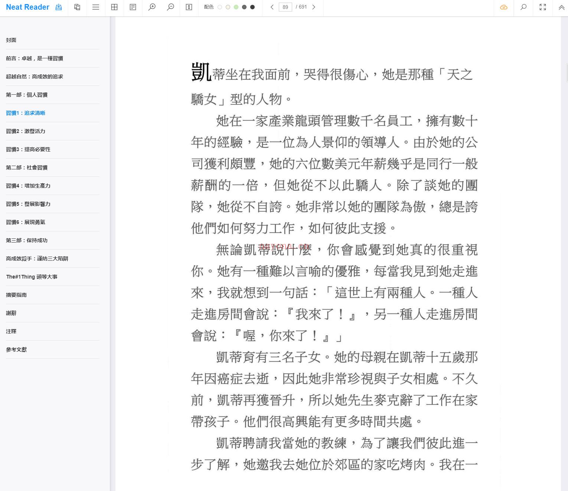Image resolution: width=568 pixels, height=491 pixels.
Task: Click the total page count / 691
Action: coord(301,7)
